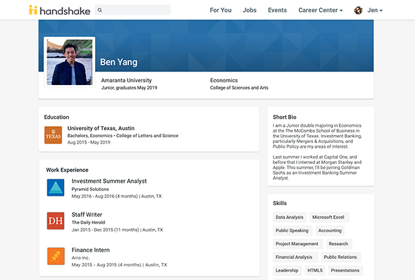This screenshot has height=280, width=415.
Task: Go to the For You tab
Action: coord(220,10)
